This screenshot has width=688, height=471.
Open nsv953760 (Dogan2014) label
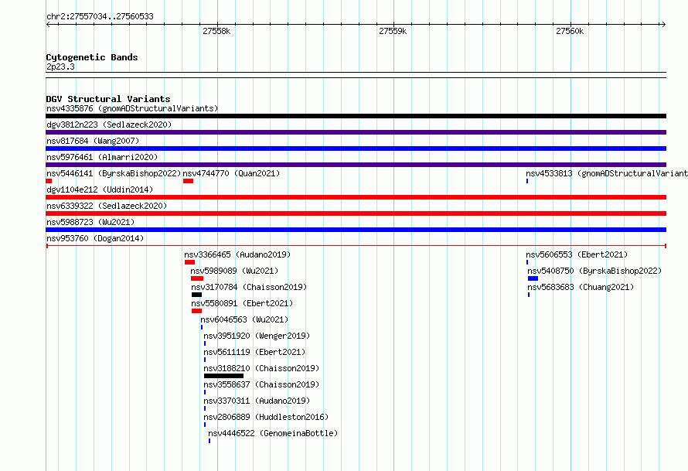click(95, 238)
